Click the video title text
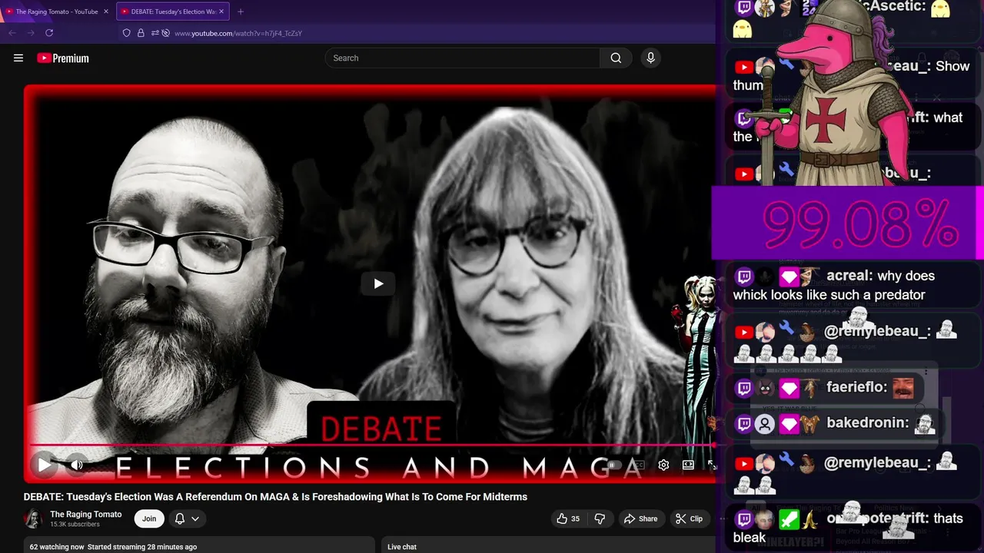984x553 pixels. [x=275, y=497]
